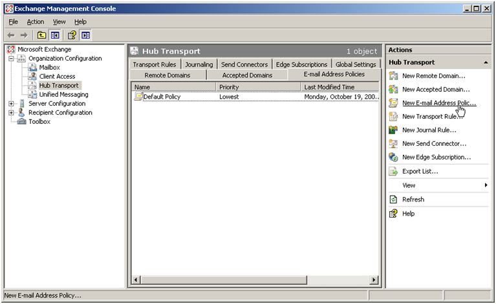Click the New Send Connector icon
The image size is (496, 304).
point(393,143)
